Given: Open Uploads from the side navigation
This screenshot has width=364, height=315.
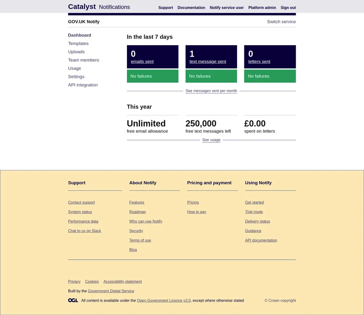Looking at the screenshot, I should point(76,52).
